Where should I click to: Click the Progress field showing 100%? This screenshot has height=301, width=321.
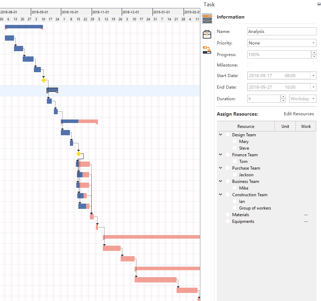click(279, 55)
